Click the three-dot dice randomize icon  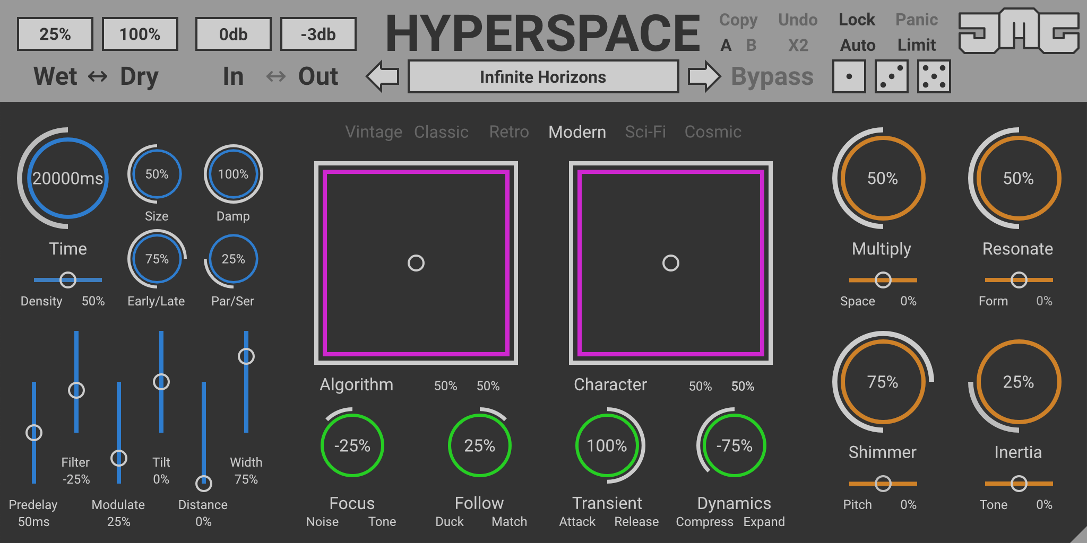click(891, 76)
